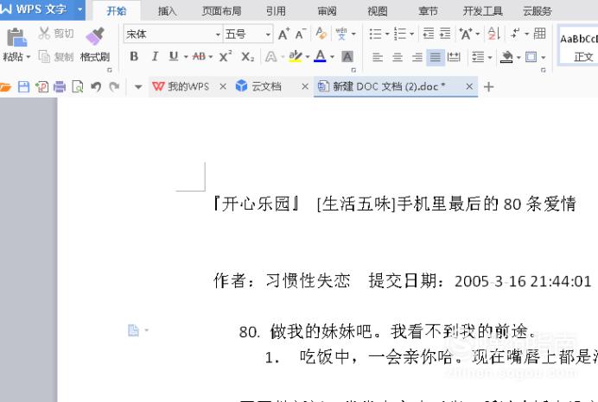Print document with printer icon
Viewport: 598px width, 402px height.
coord(60,87)
